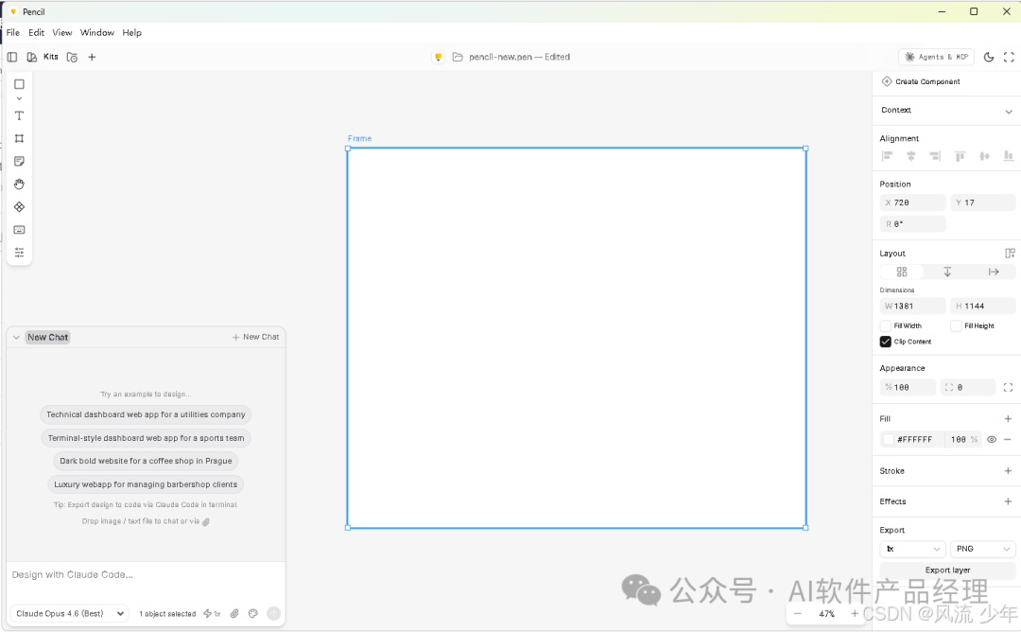Viewport: 1021px width, 632px height.
Task: Toggle dark mode with the moon icon
Action: tap(989, 58)
